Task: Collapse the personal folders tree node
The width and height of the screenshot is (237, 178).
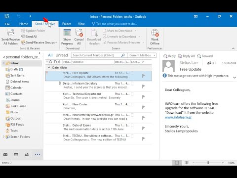Action: [3, 57]
